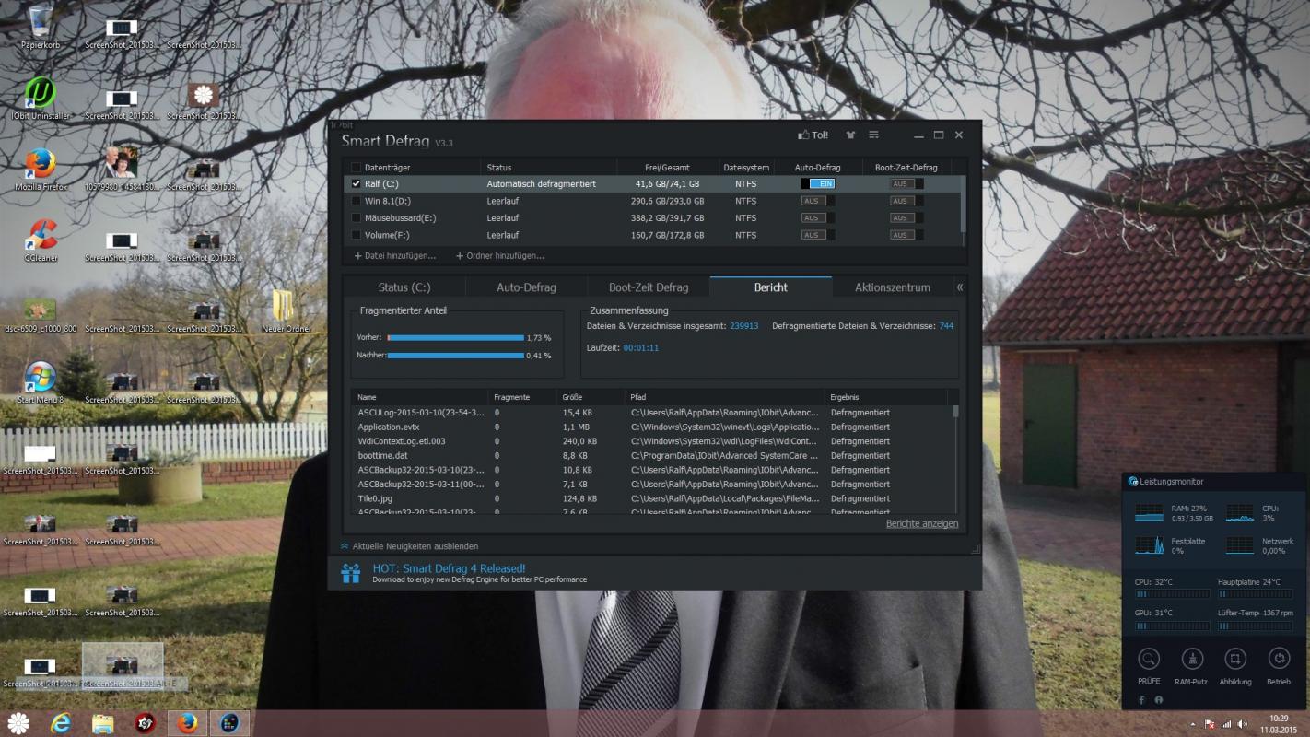
Task: Switch to the Auto-Defrag tab
Action: (526, 287)
